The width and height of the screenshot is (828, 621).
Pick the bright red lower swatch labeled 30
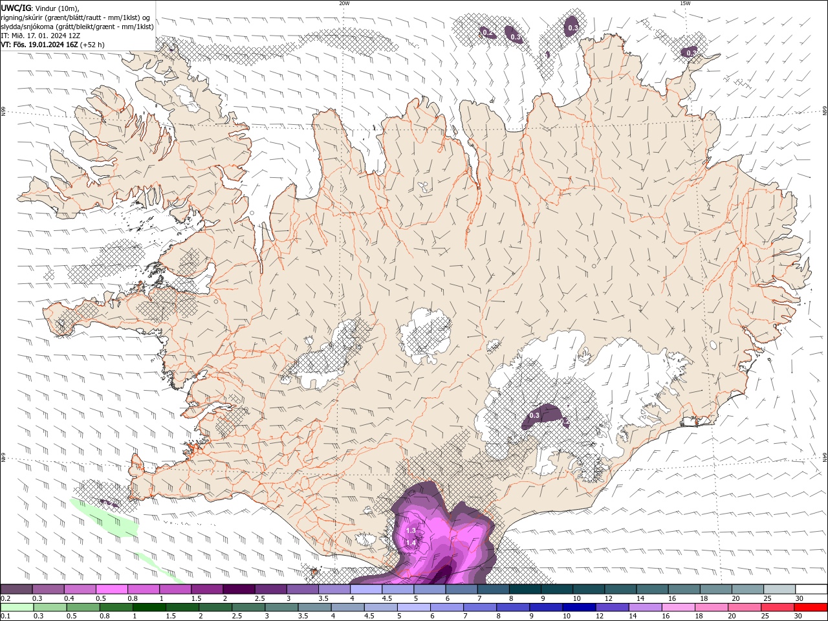pos(810,607)
